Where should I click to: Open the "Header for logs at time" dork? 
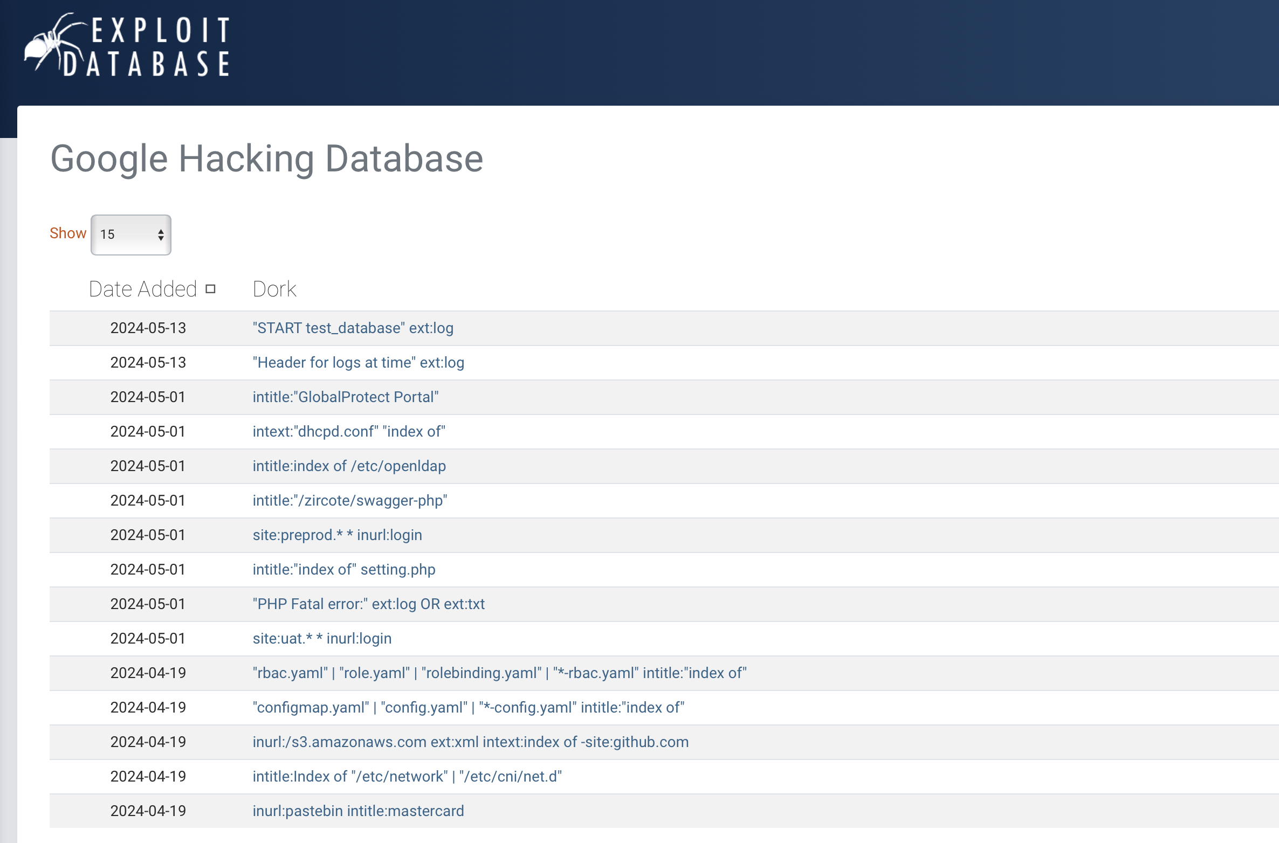pos(358,363)
